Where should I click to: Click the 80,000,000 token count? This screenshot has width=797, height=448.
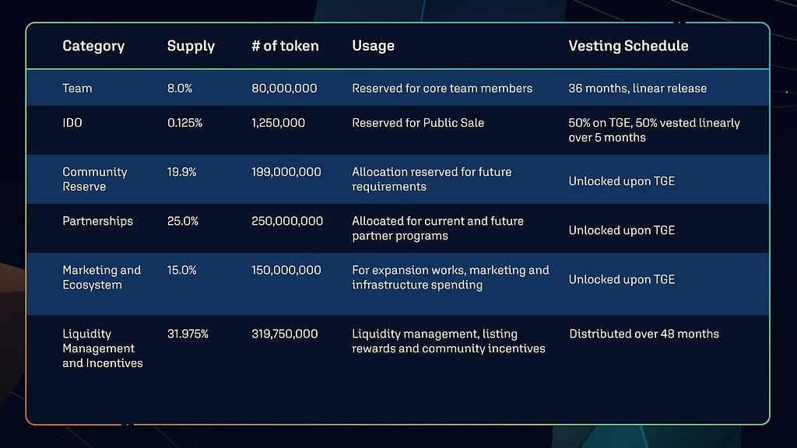coord(284,89)
